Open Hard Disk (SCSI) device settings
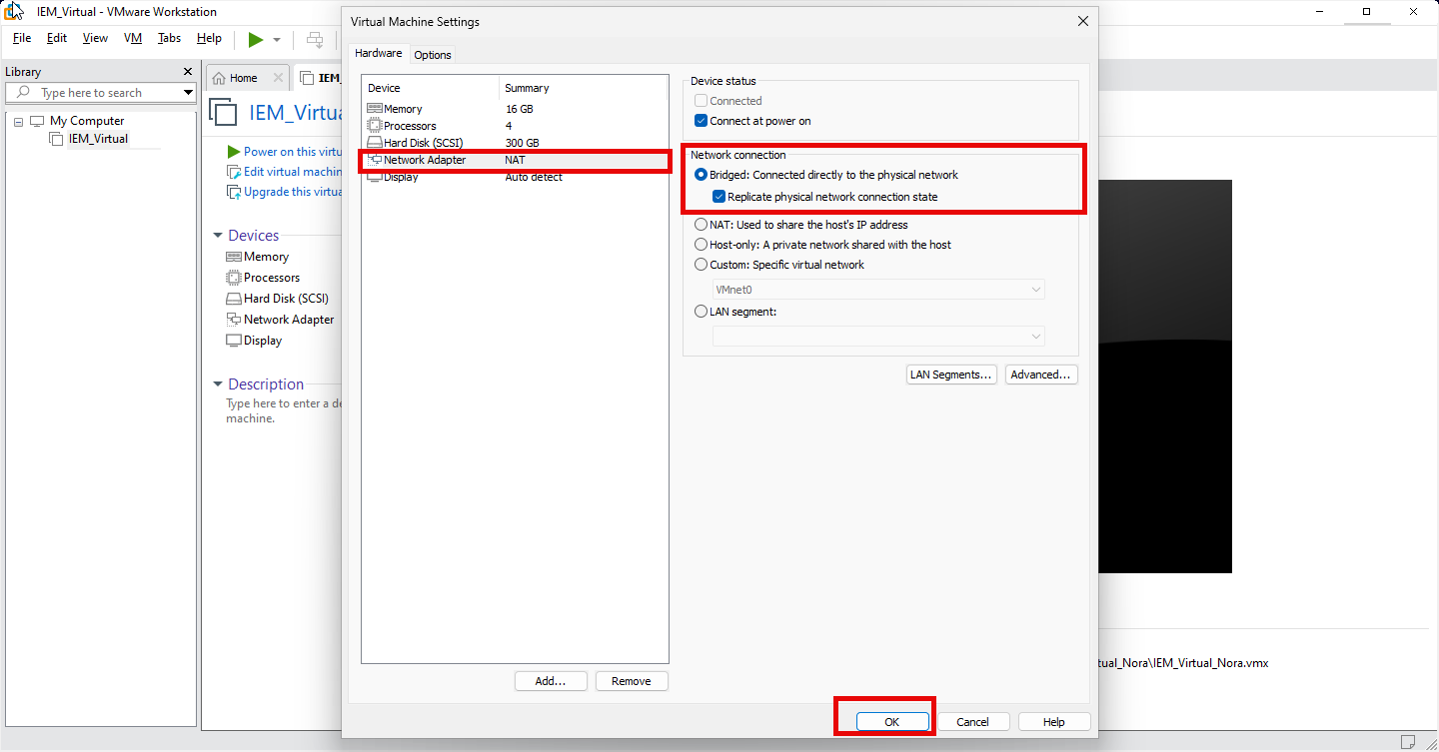This screenshot has width=1439, height=752. point(281,298)
